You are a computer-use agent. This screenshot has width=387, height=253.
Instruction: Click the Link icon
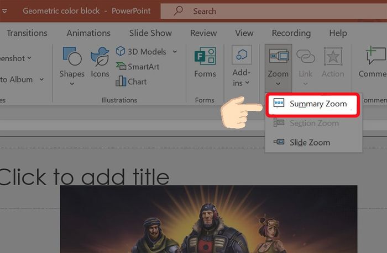(306, 56)
